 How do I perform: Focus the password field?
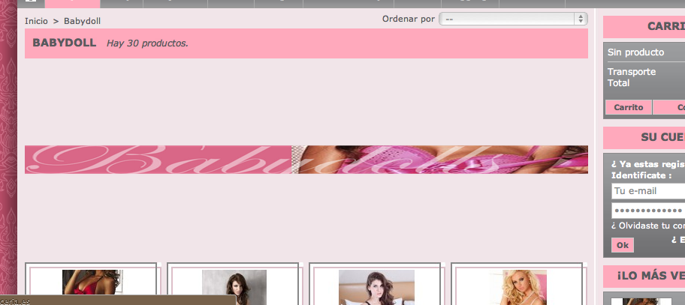pyautogui.click(x=648, y=211)
